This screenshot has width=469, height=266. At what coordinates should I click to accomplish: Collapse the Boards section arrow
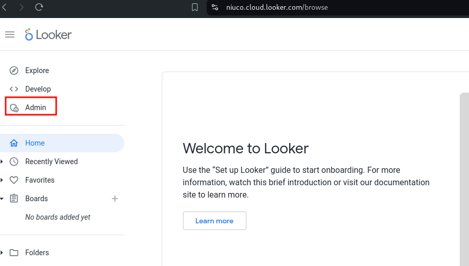tap(2, 199)
